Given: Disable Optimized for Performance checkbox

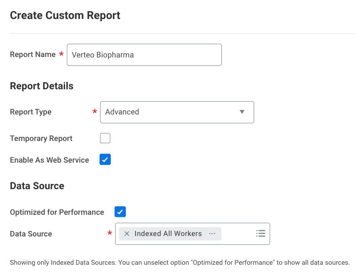Looking at the screenshot, I should 120,212.
